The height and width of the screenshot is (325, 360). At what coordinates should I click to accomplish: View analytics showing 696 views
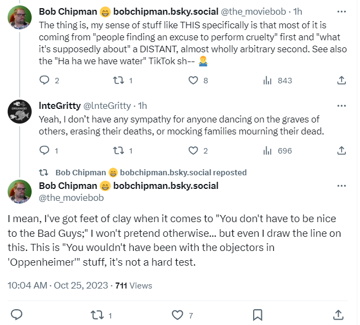tap(267, 150)
